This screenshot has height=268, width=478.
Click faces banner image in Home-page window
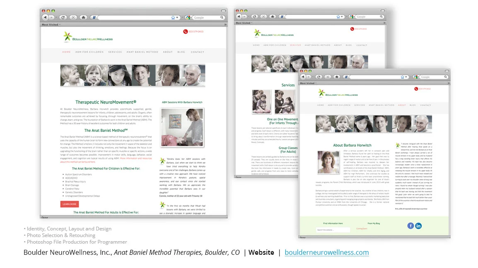tap(133, 75)
